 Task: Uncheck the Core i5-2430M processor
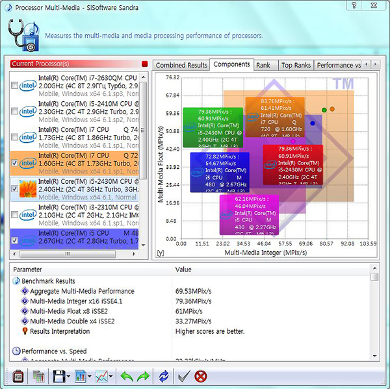click(15, 189)
